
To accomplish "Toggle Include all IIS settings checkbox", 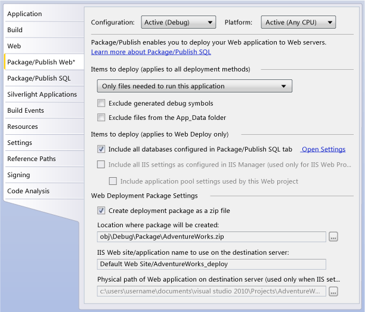I will (x=101, y=165).
